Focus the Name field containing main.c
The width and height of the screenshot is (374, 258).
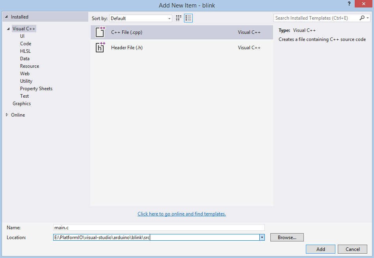[x=159, y=228]
